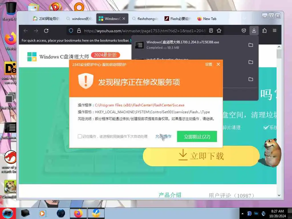Open the Firefox hamburger application menu

click(275, 30)
